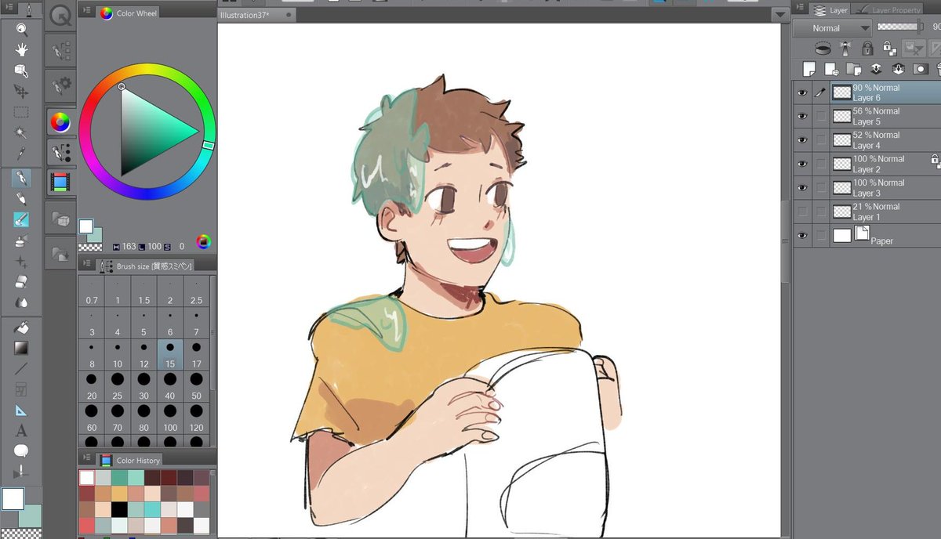941x539 pixels.
Task: Select the Frame border tool
Action: (21, 389)
